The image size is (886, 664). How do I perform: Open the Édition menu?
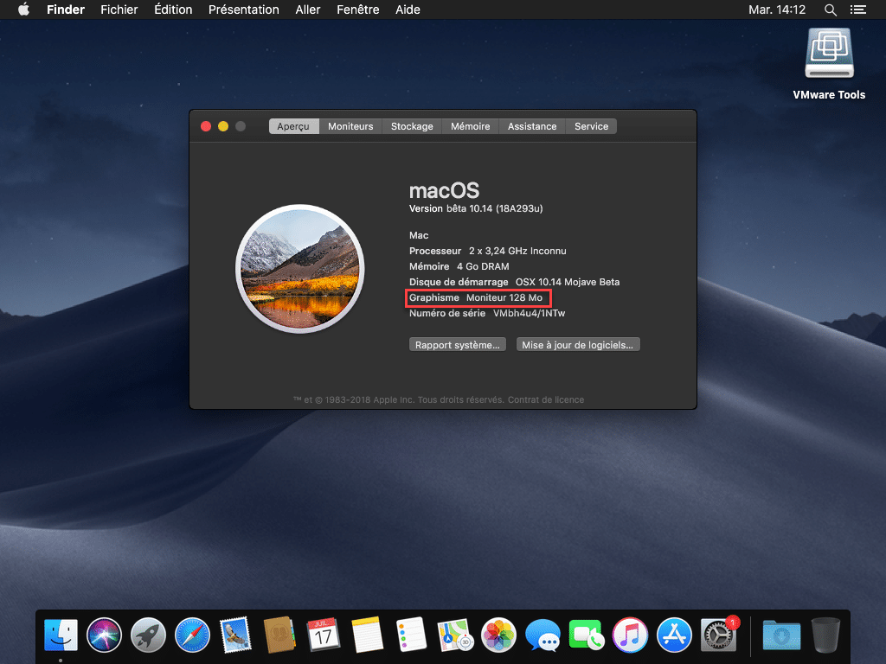point(173,10)
